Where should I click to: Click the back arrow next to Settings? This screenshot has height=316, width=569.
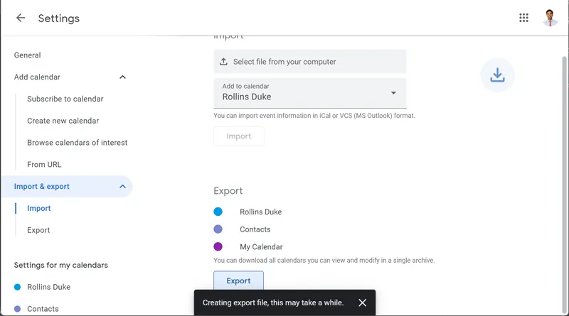tap(21, 18)
